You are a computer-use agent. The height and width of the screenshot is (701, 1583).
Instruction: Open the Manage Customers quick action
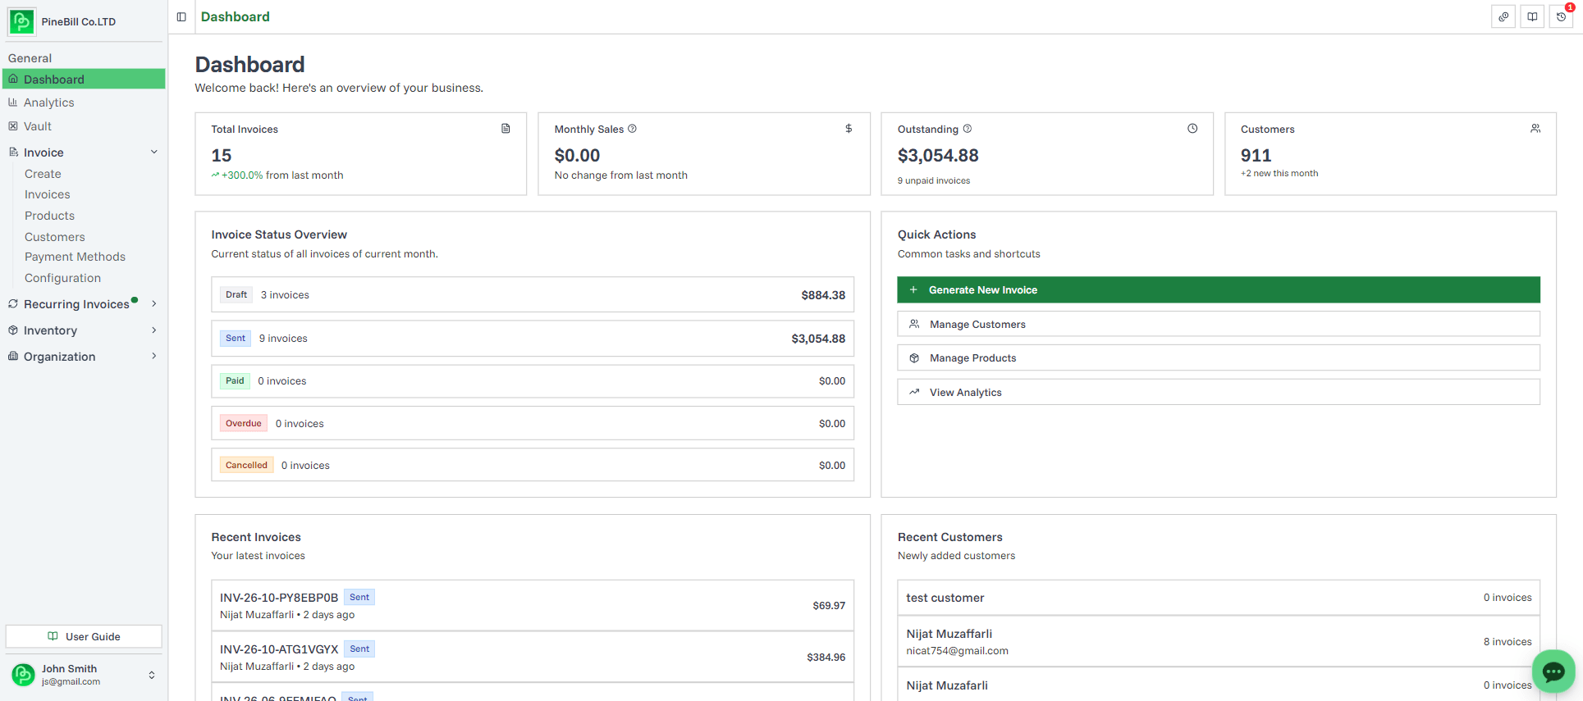click(x=1218, y=324)
